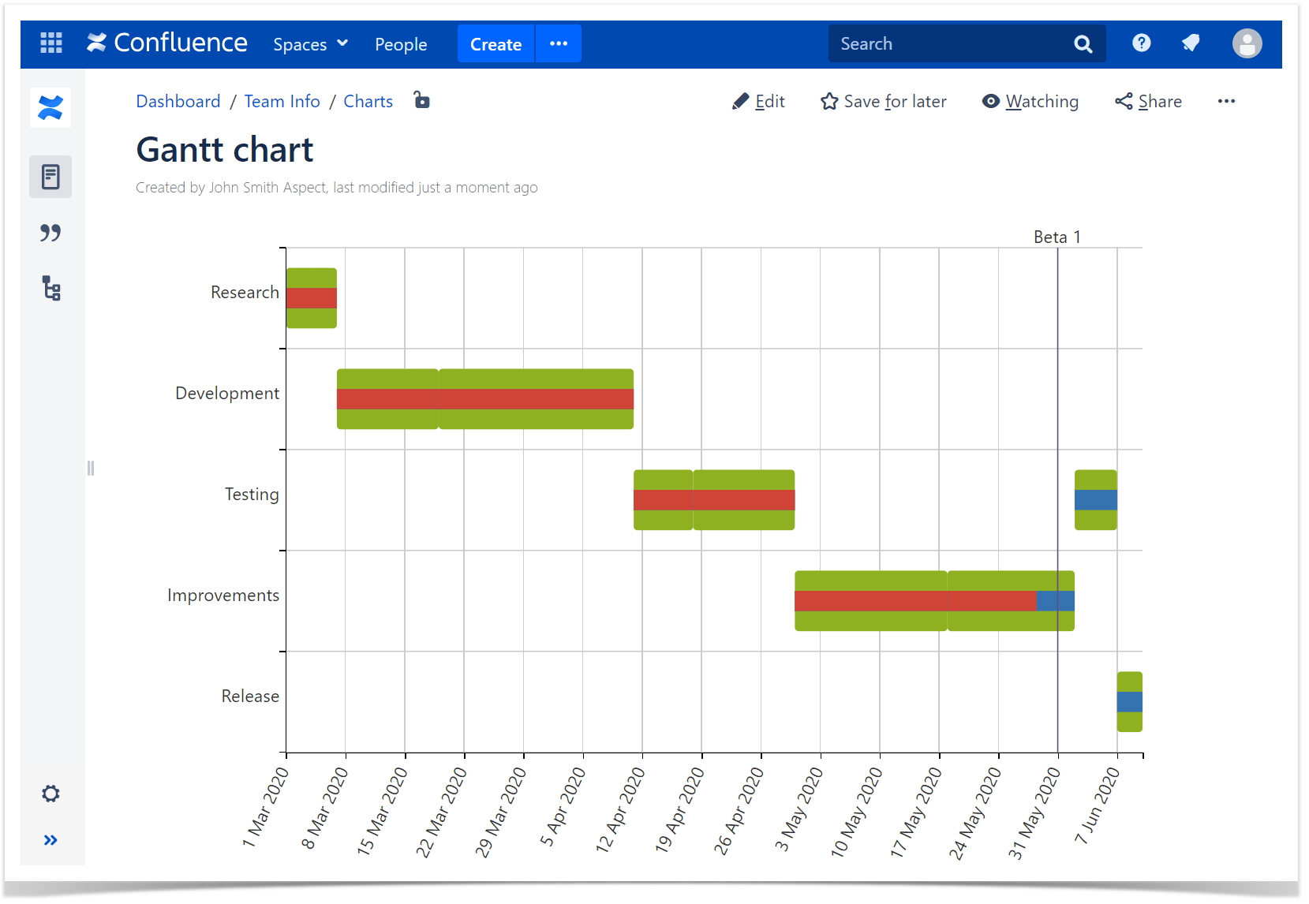The image size is (1309, 904).
Task: Open space settings gear icon
Action: point(50,794)
